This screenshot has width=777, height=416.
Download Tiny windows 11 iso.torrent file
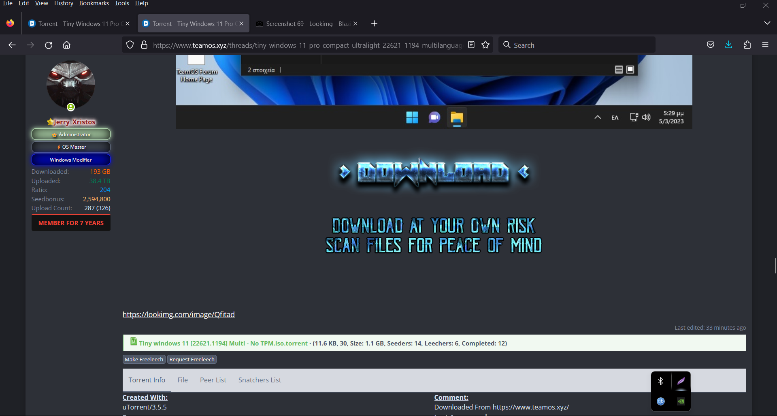[223, 343]
